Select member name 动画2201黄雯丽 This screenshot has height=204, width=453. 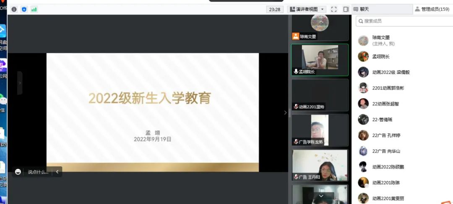(388, 199)
